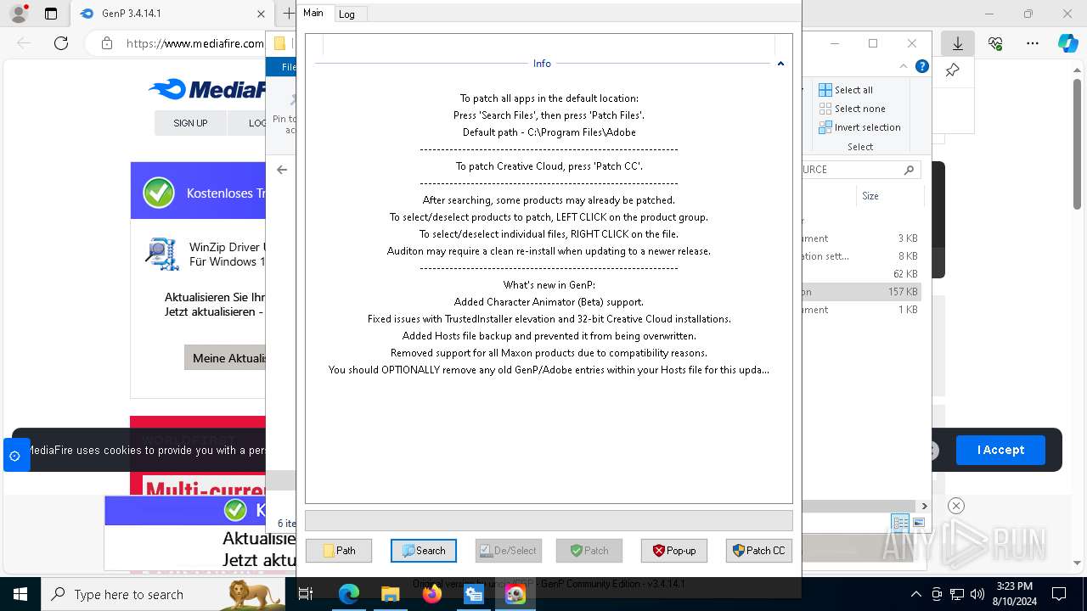Click the clock showing 3:23 PM
Screen dimensions: 1087x611
[x=1012, y=595]
